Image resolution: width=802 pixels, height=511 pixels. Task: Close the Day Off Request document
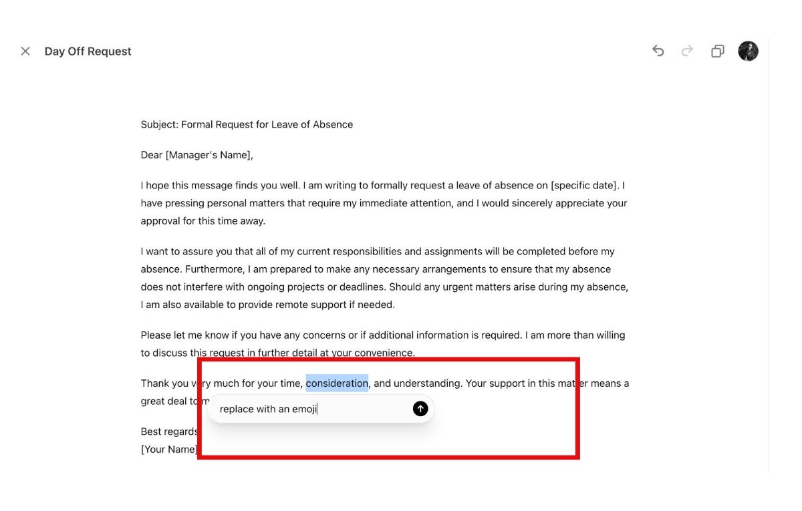click(25, 51)
